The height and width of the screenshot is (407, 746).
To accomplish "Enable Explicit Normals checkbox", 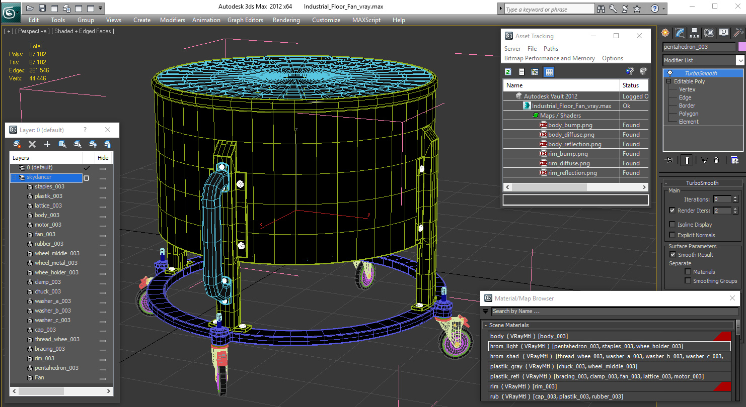I will 672,235.
